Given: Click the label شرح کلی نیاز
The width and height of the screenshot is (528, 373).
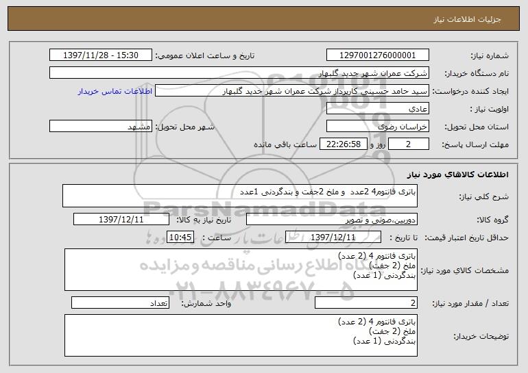Looking at the screenshot, I should (484, 196).
